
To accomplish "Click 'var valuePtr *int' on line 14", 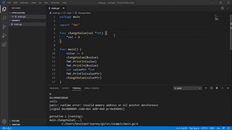I will [x=80, y=70].
